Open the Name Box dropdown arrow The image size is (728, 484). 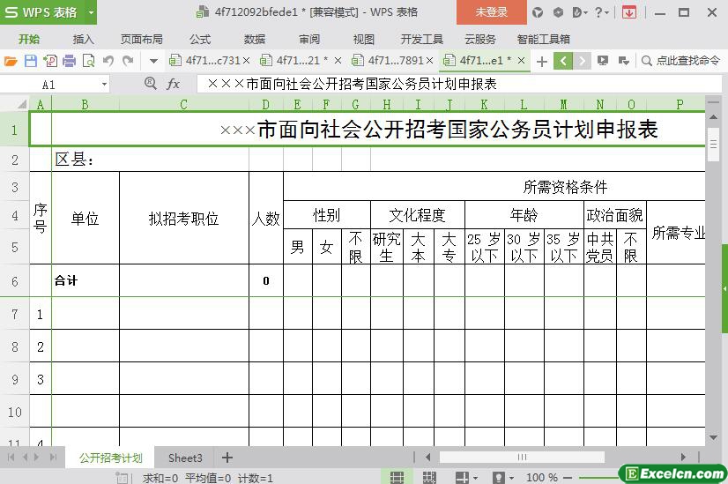point(105,85)
